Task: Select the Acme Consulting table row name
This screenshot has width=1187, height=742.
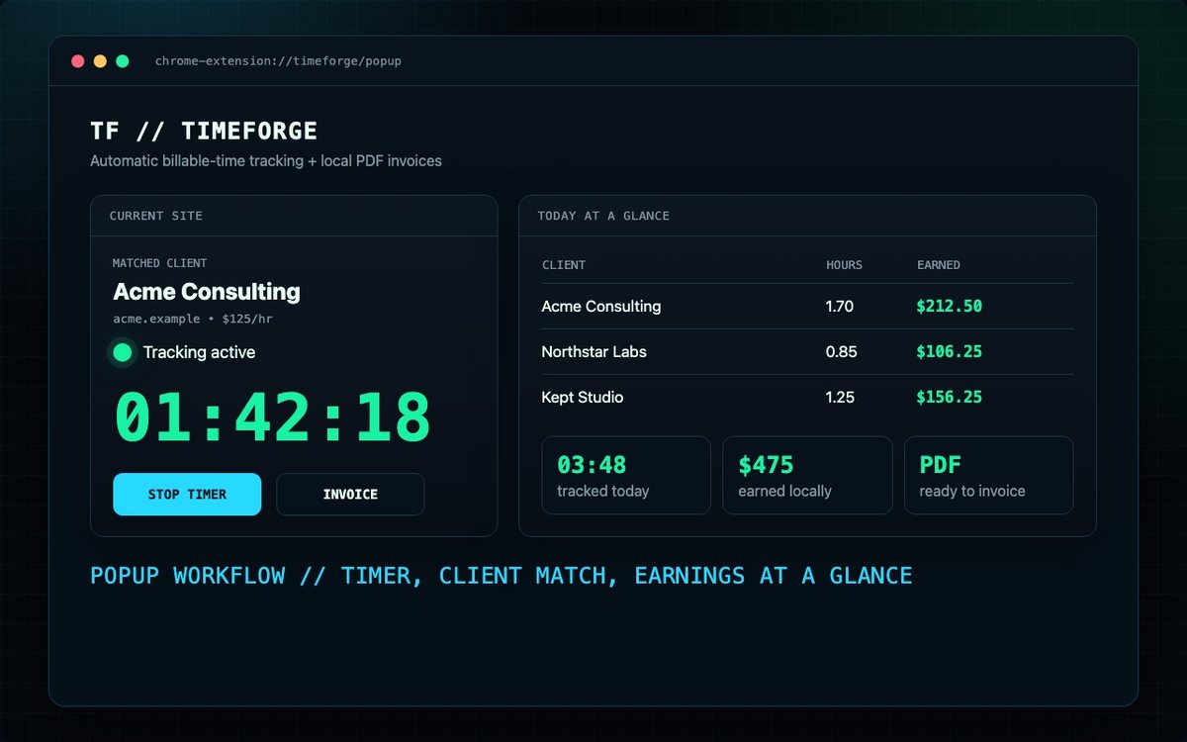Action: point(601,307)
